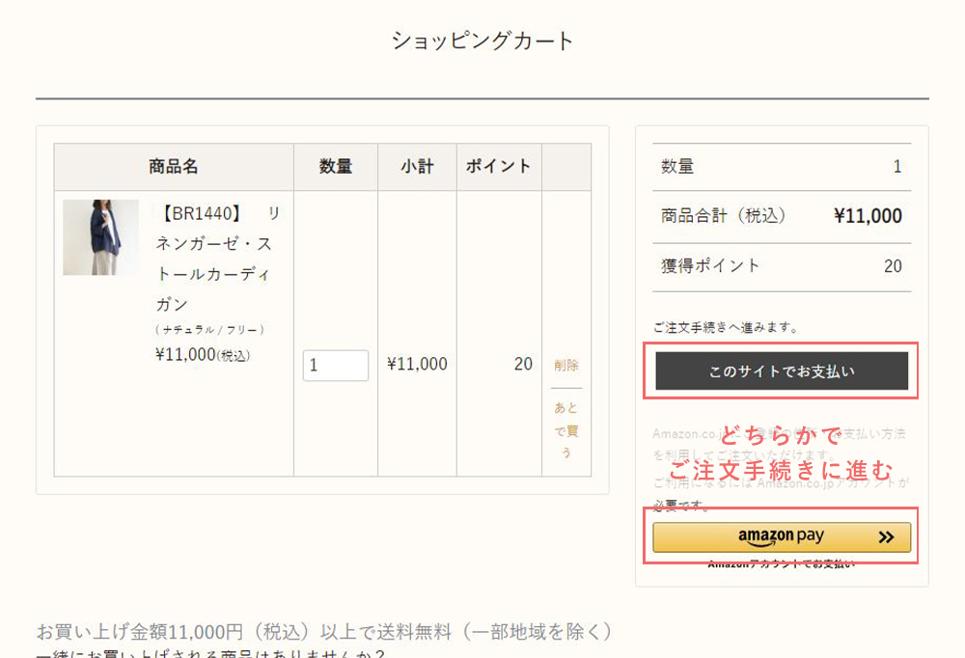The image size is (965, 658).
Task: Select the 数量 column header
Action: [335, 166]
